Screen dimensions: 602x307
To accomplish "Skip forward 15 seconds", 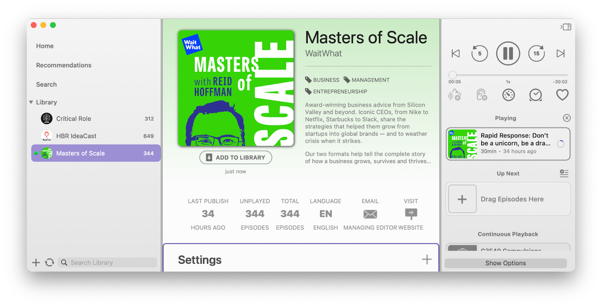I will 537,53.
